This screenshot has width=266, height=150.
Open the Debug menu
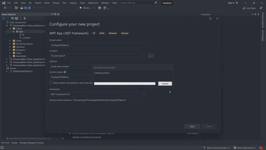56,3
